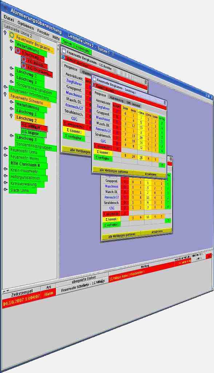Open the Optionen menu

[x=26, y=25]
